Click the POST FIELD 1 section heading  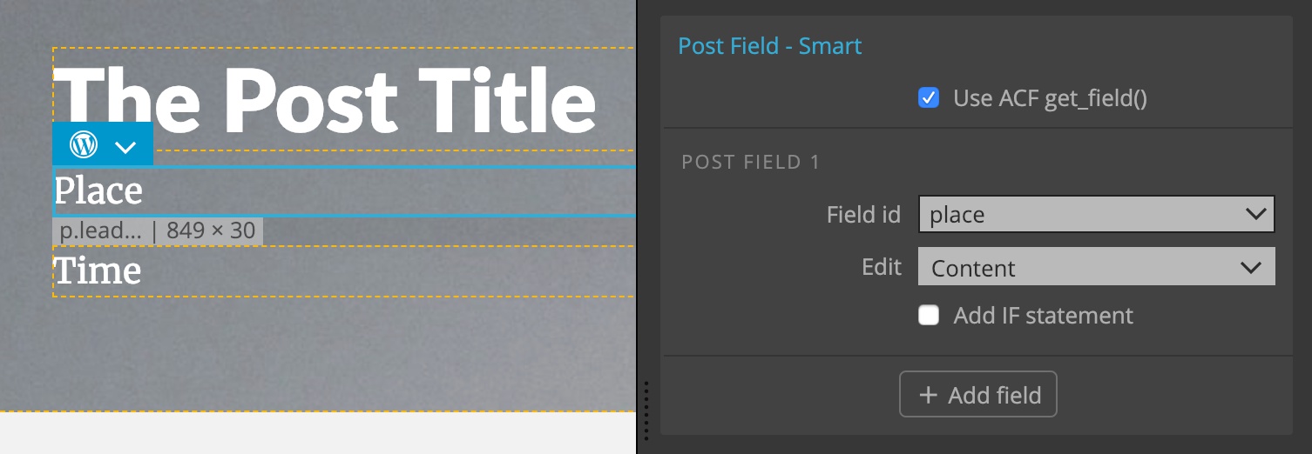tap(750, 162)
